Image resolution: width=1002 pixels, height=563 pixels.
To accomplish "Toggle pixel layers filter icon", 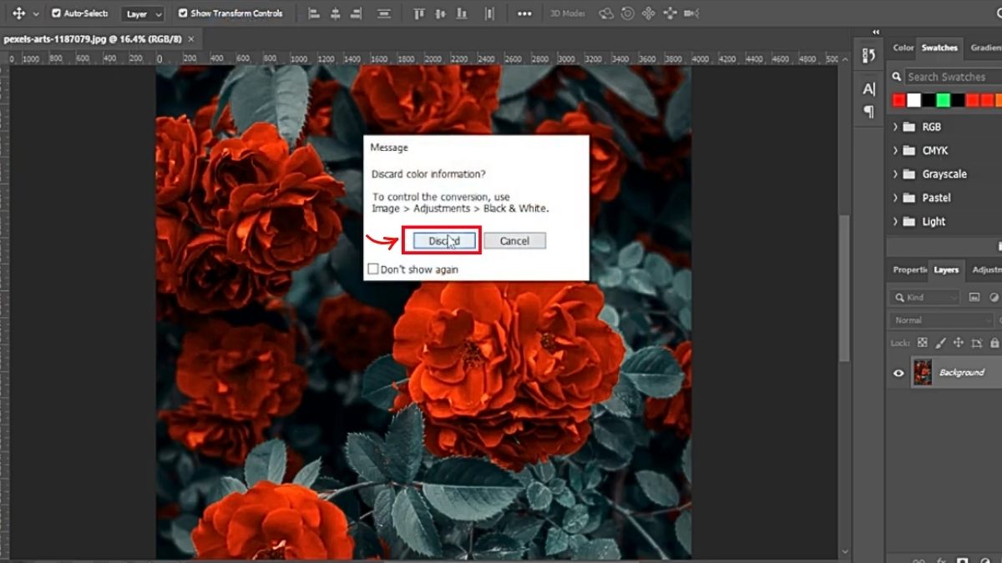I will pyautogui.click(x=974, y=297).
